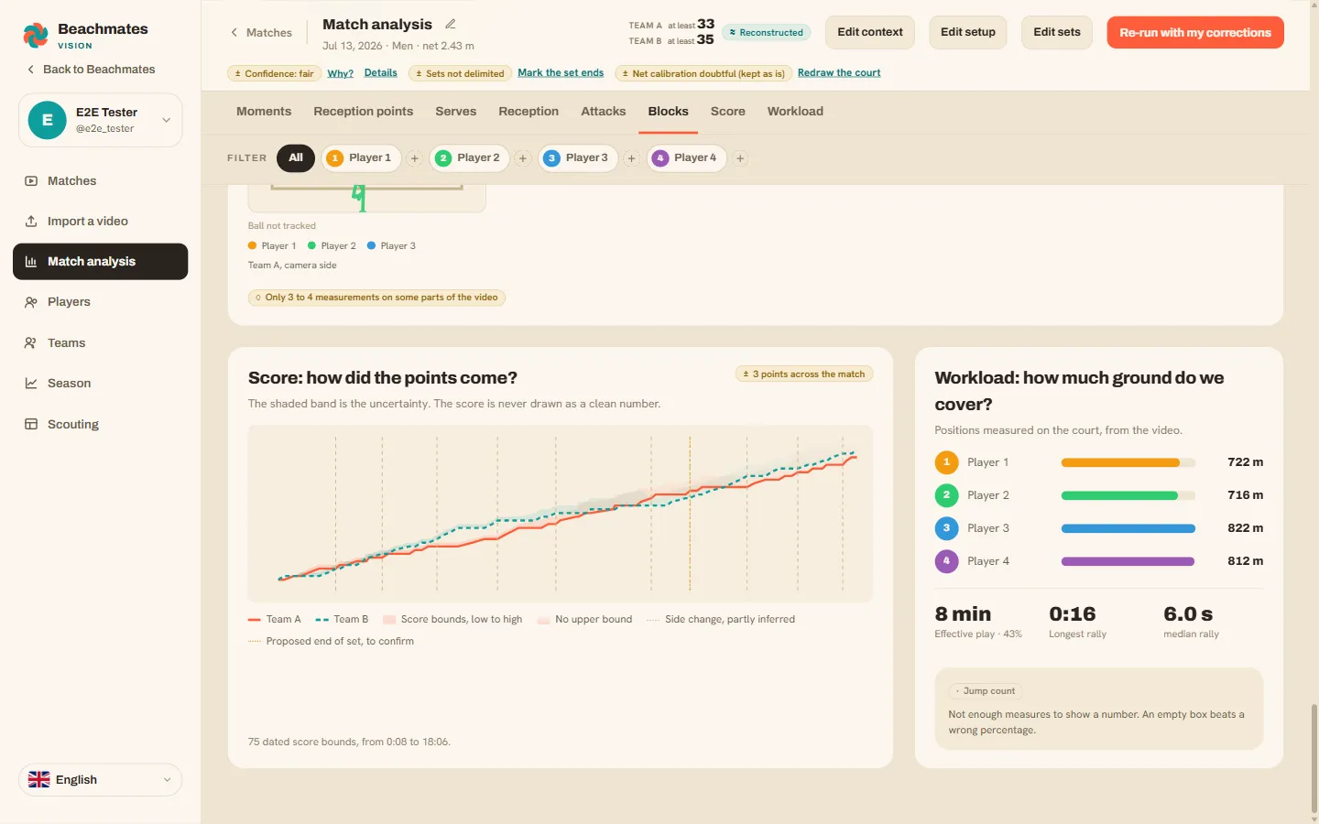This screenshot has height=824, width=1319.
Task: Click the Season line chart icon
Action: pyautogui.click(x=31, y=384)
